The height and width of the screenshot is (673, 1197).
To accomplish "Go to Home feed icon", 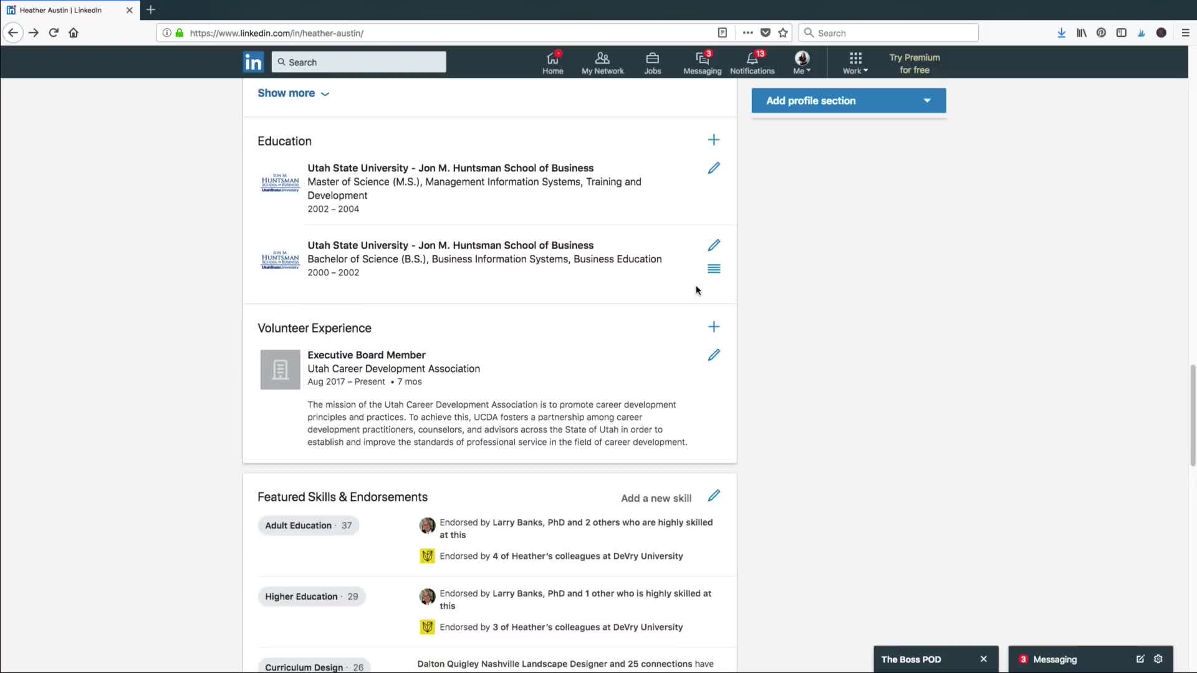I will point(552,62).
